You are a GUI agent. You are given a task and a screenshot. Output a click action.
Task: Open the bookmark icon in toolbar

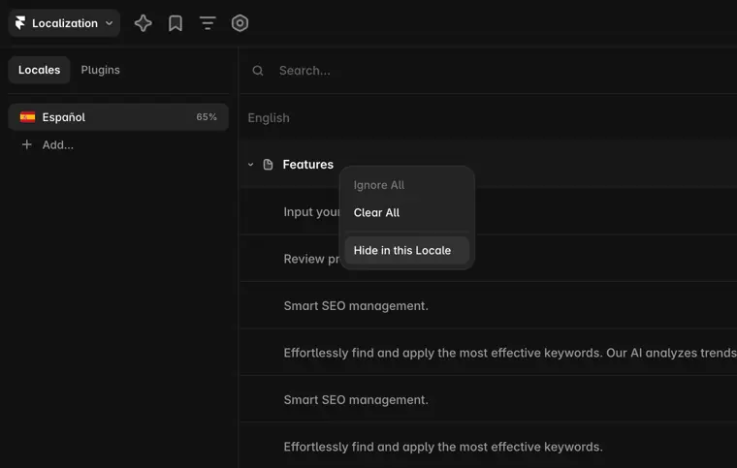176,23
